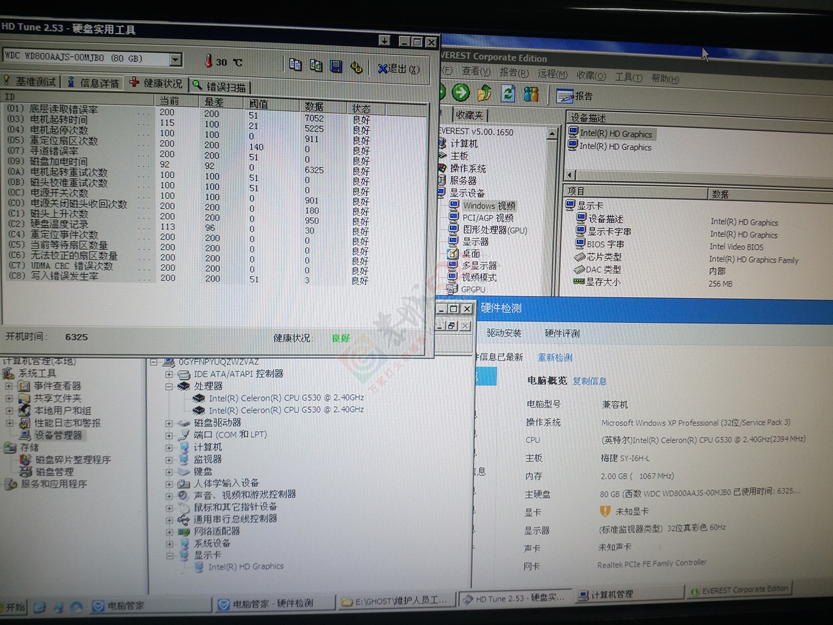
Task: Click EVEREST green forward arrow icon
Action: click(460, 93)
